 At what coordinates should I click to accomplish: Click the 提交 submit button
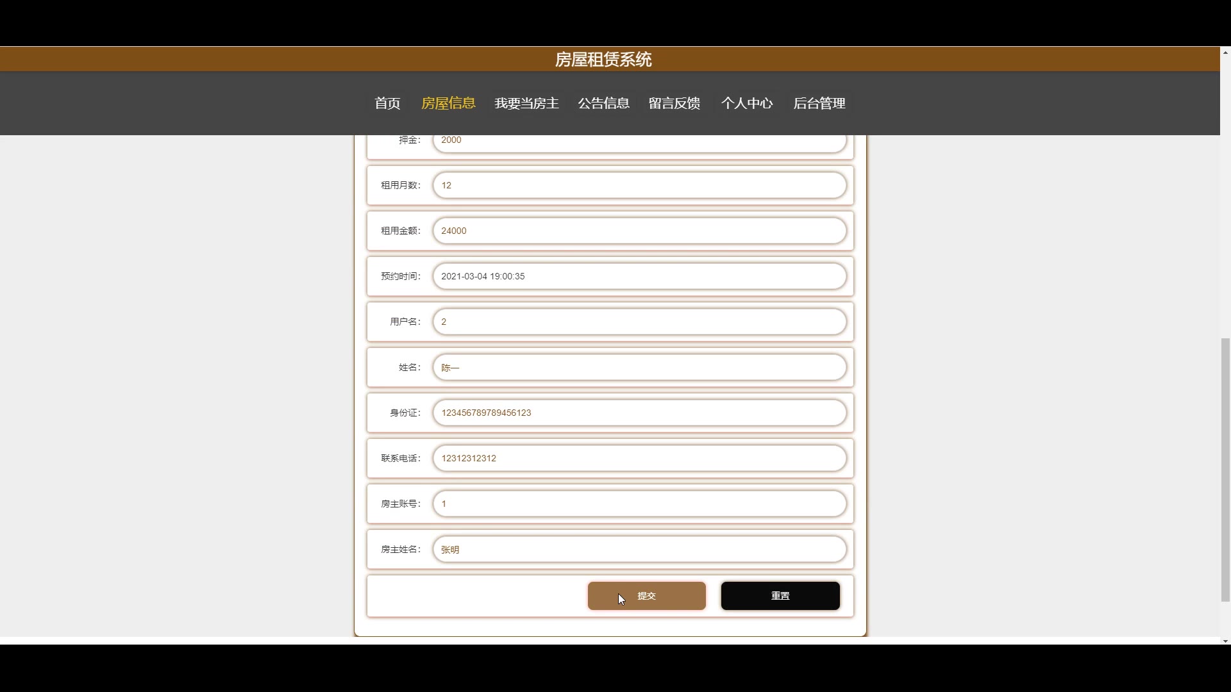click(x=646, y=596)
